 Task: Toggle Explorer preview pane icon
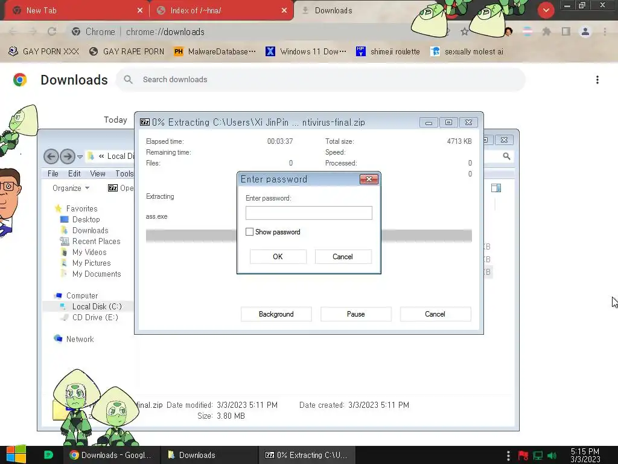496,188
